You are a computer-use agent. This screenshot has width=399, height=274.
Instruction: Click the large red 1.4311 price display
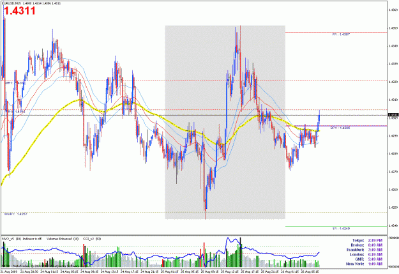point(19,11)
